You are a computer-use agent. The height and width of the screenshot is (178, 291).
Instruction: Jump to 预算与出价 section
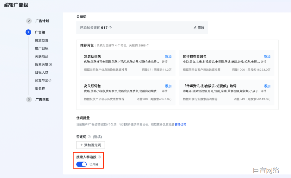coord(43,80)
